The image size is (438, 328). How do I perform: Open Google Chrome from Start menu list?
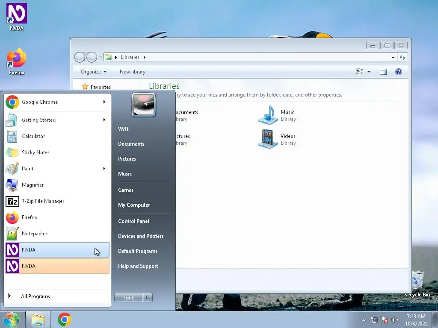pyautogui.click(x=57, y=102)
